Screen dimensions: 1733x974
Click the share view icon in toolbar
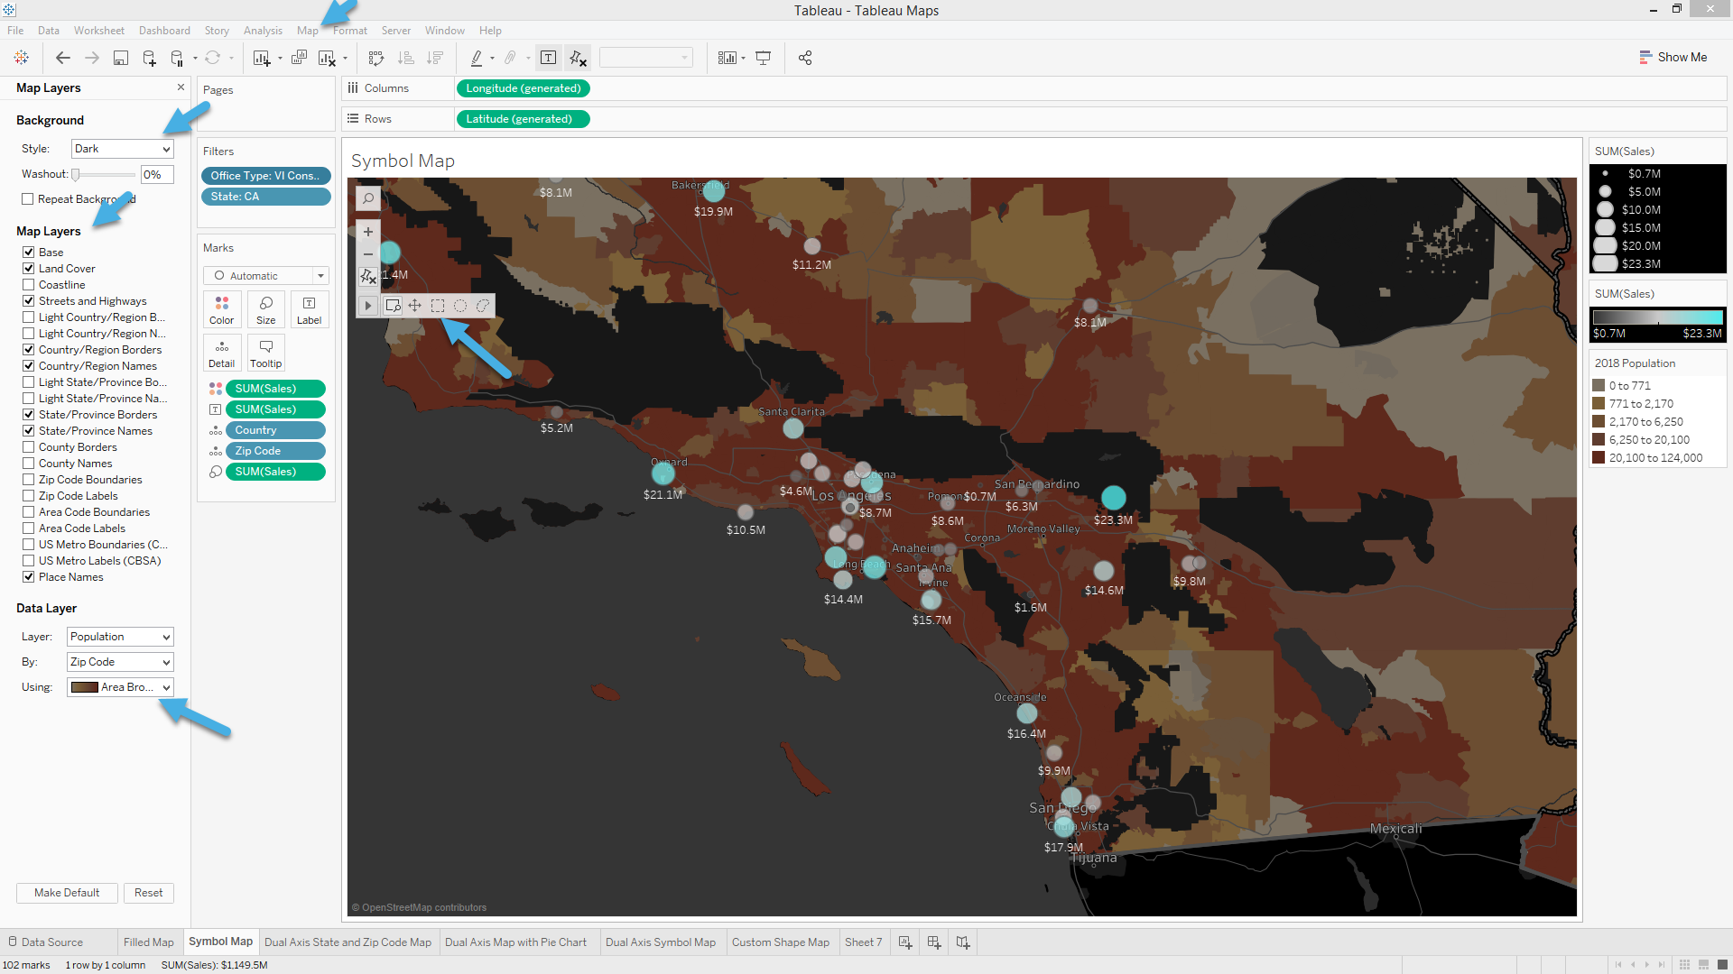coord(804,57)
